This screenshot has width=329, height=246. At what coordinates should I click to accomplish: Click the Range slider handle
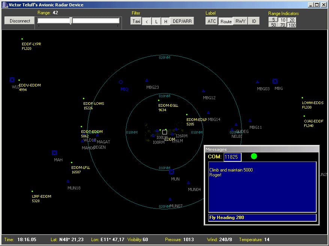tap(71, 21)
